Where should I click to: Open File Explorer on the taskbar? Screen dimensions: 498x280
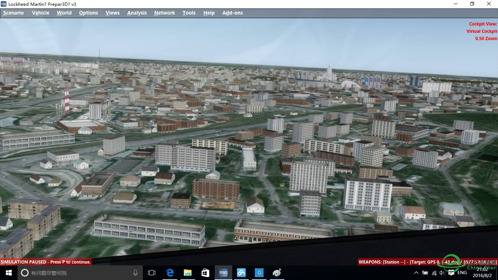[x=187, y=272]
